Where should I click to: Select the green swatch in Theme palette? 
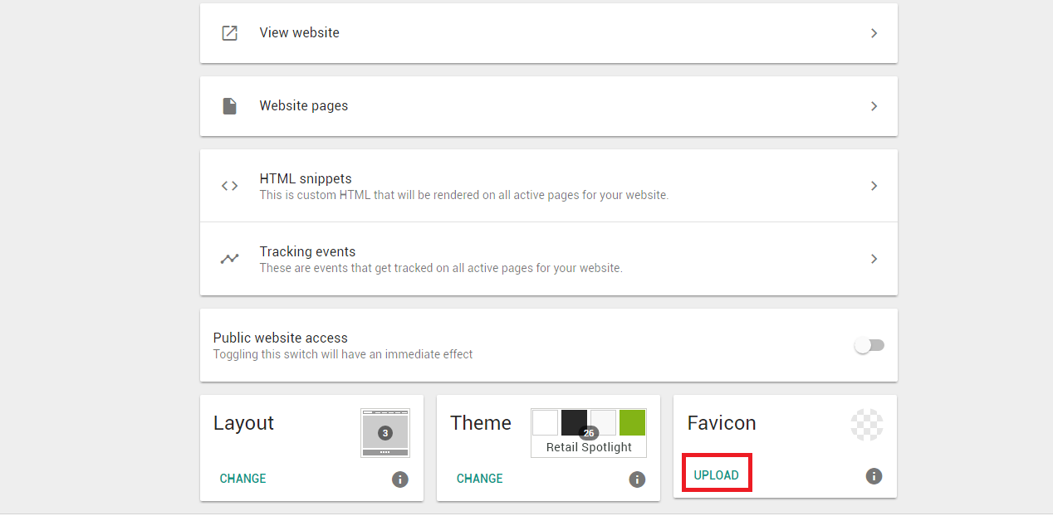click(x=632, y=422)
